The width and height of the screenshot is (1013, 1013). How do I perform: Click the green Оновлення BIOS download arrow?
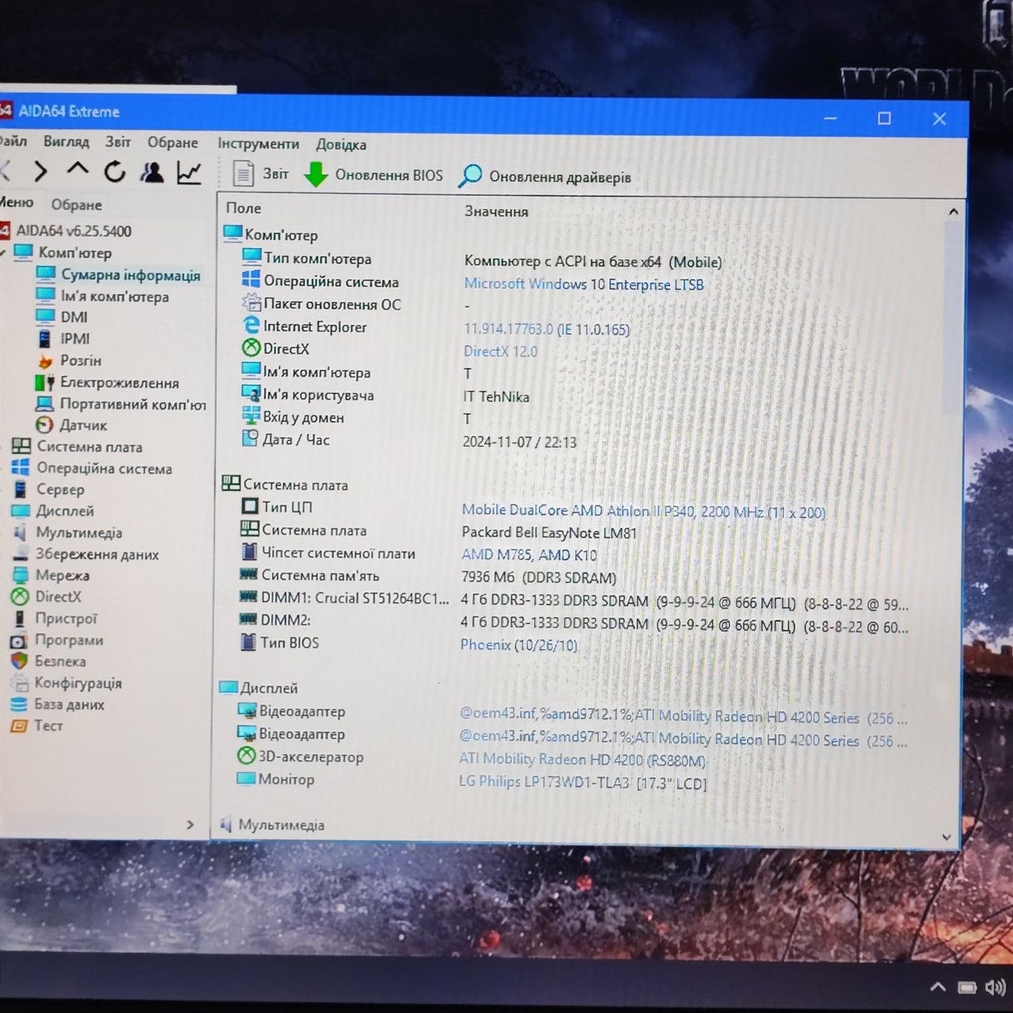[x=316, y=174]
